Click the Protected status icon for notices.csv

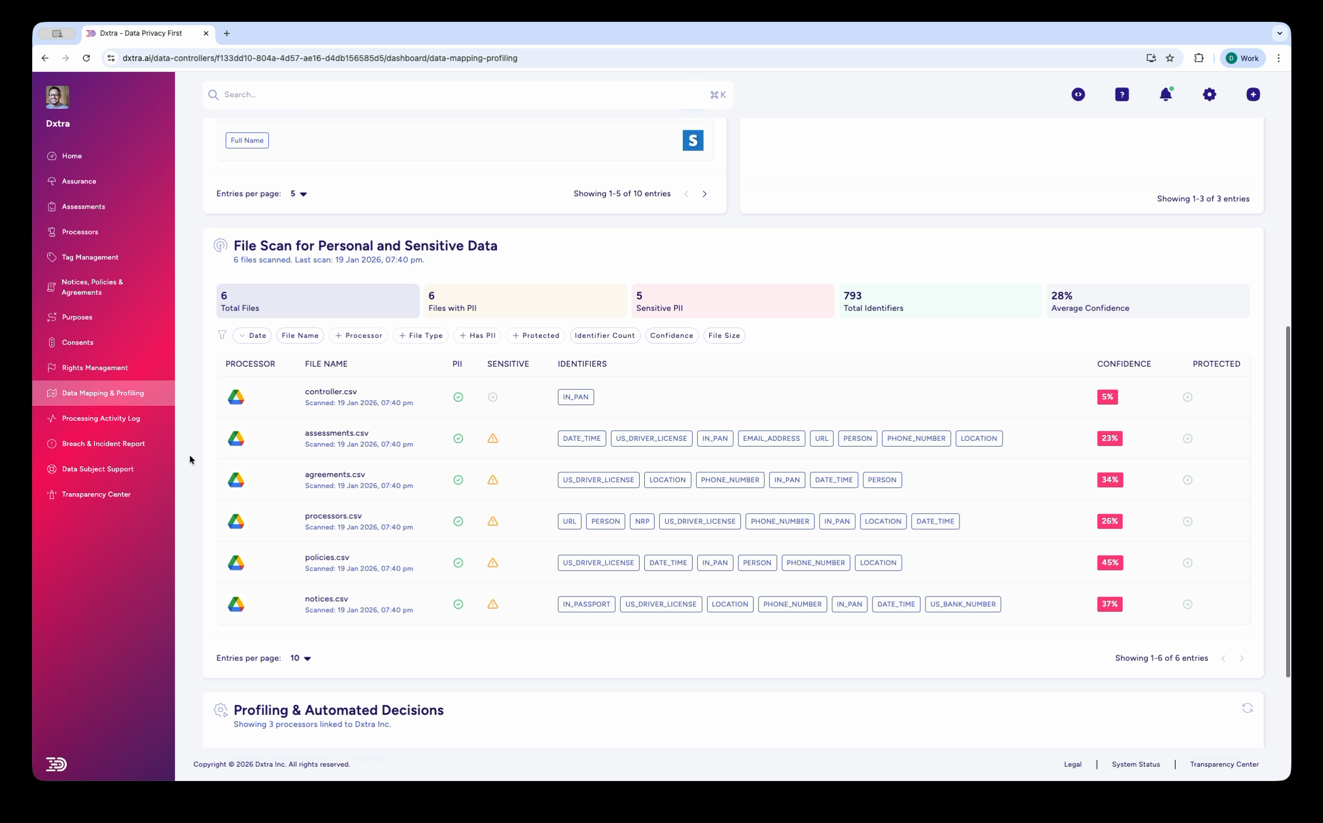coord(1187,604)
